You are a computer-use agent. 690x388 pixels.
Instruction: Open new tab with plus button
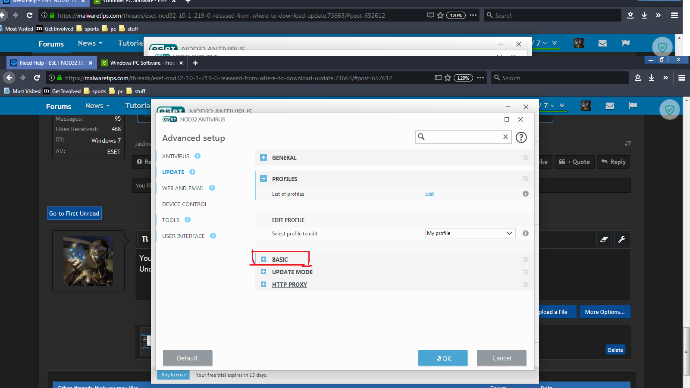coord(195,63)
